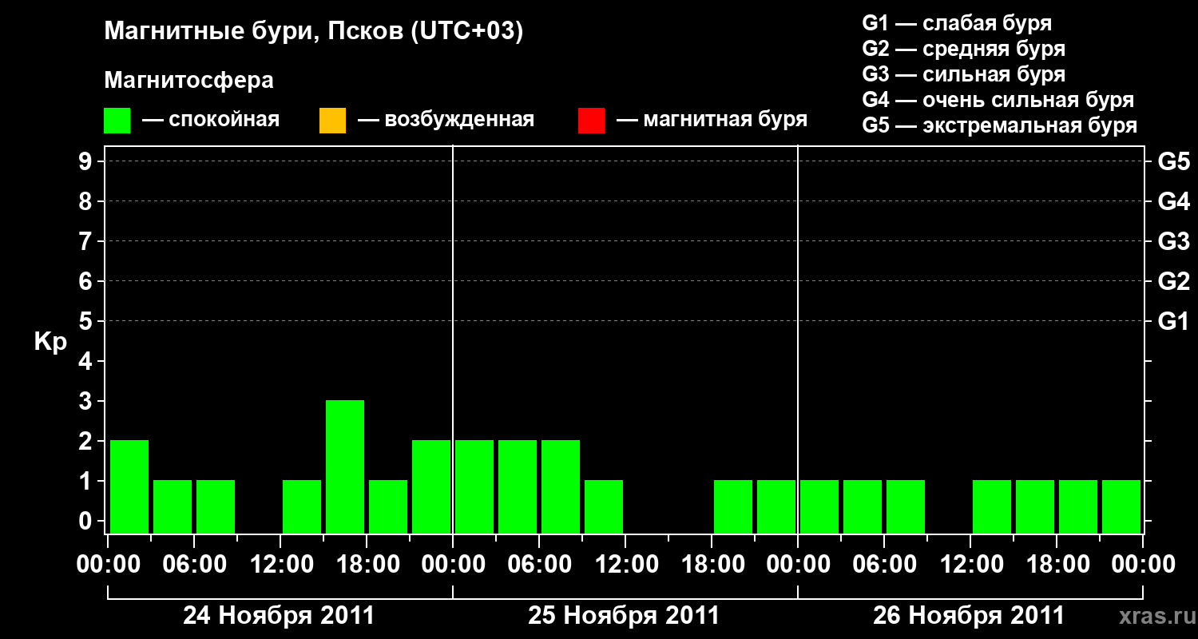This screenshot has height=639, width=1198.
Task: Click the red 'магнитная буря' legend swatch
Action: 592,121
